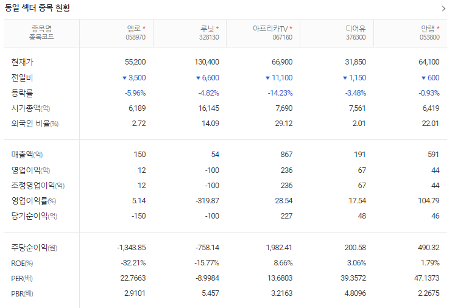Open stock 아프리카TV column header
This screenshot has width=455, height=308.
click(270, 29)
